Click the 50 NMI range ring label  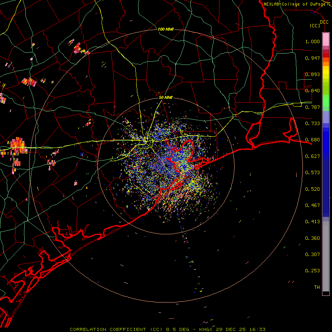coord(166,98)
